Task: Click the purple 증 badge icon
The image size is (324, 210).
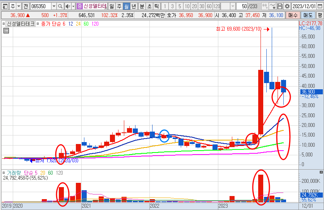Action: [x=80, y=6]
